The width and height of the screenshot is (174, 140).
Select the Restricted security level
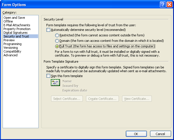coord(57,35)
